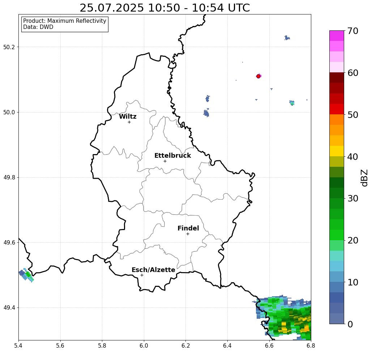Click the longitude axis label 5.4
The image size is (372, 352).
point(18,345)
